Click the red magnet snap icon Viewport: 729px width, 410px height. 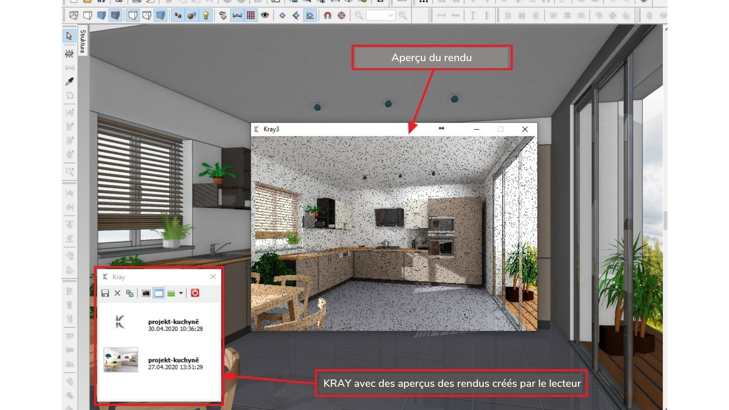click(x=327, y=16)
